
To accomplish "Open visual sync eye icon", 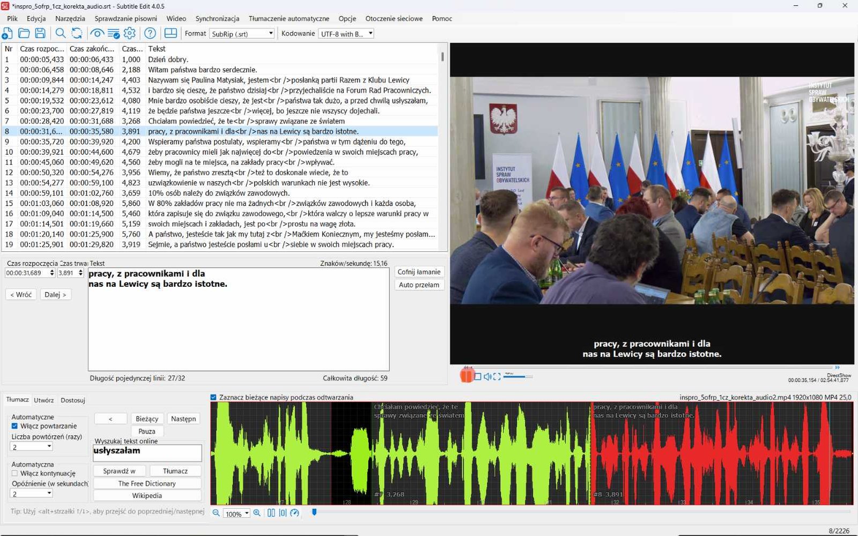I will pyautogui.click(x=97, y=33).
